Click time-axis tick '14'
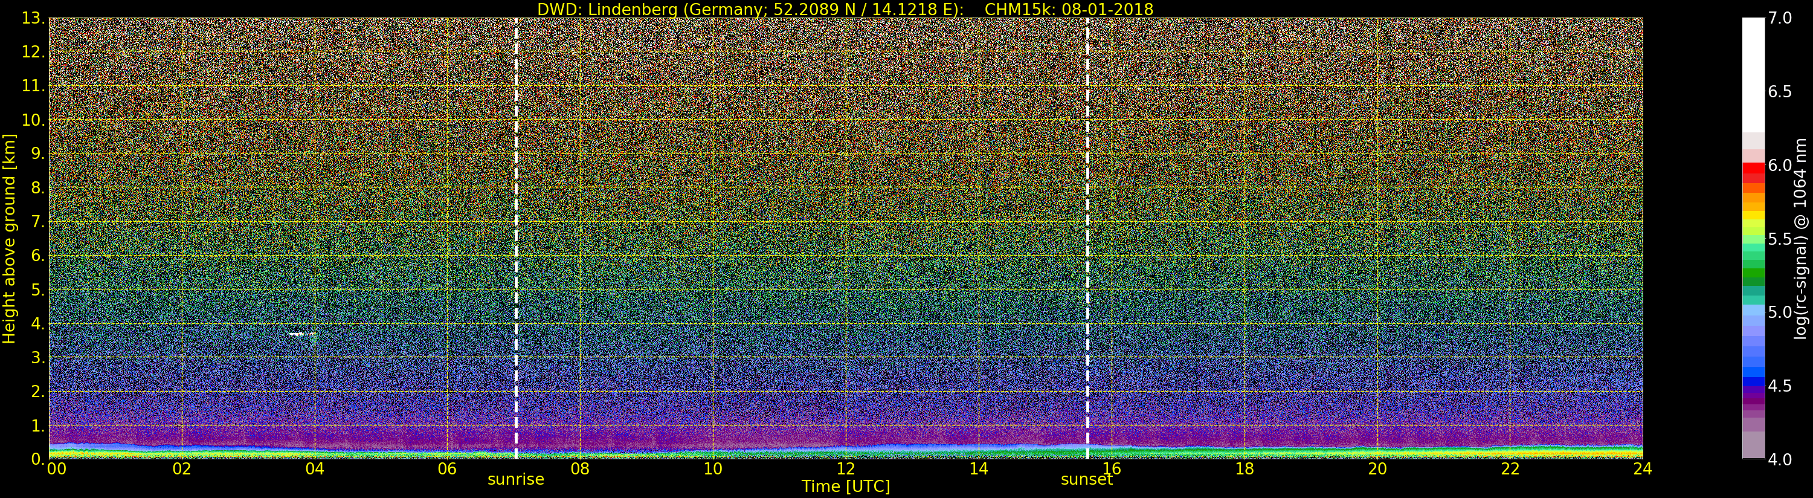The width and height of the screenshot is (1813, 498). 978,468
